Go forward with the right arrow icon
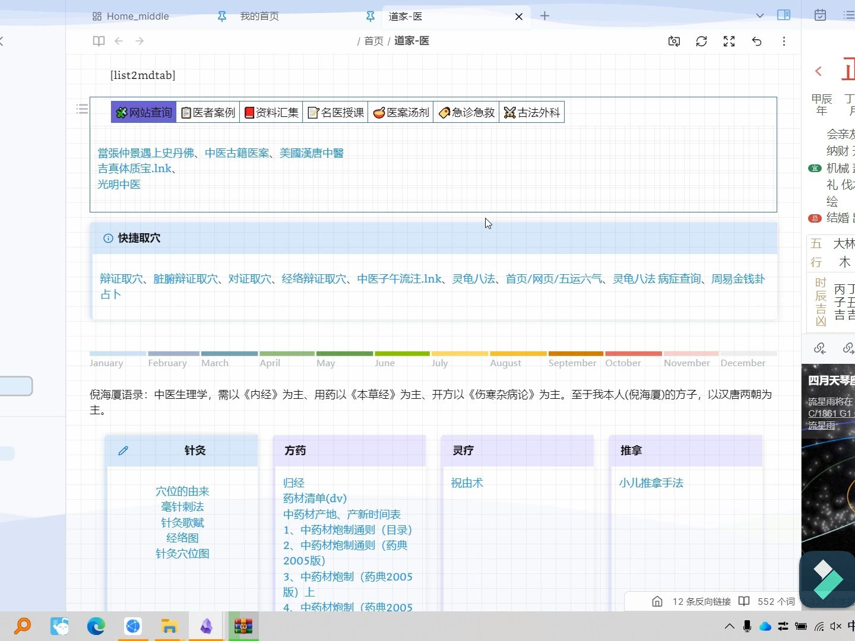 tap(140, 41)
